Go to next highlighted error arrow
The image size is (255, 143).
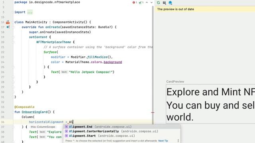point(151,2)
